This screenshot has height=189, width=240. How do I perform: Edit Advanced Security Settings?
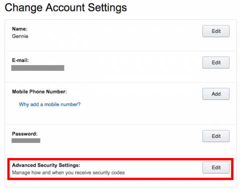pyautogui.click(x=216, y=167)
